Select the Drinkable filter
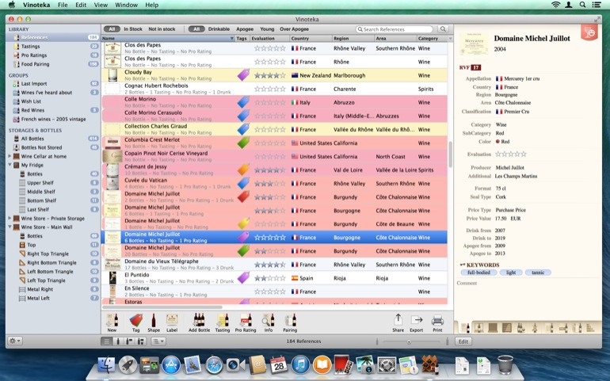610x381 pixels. click(x=219, y=29)
